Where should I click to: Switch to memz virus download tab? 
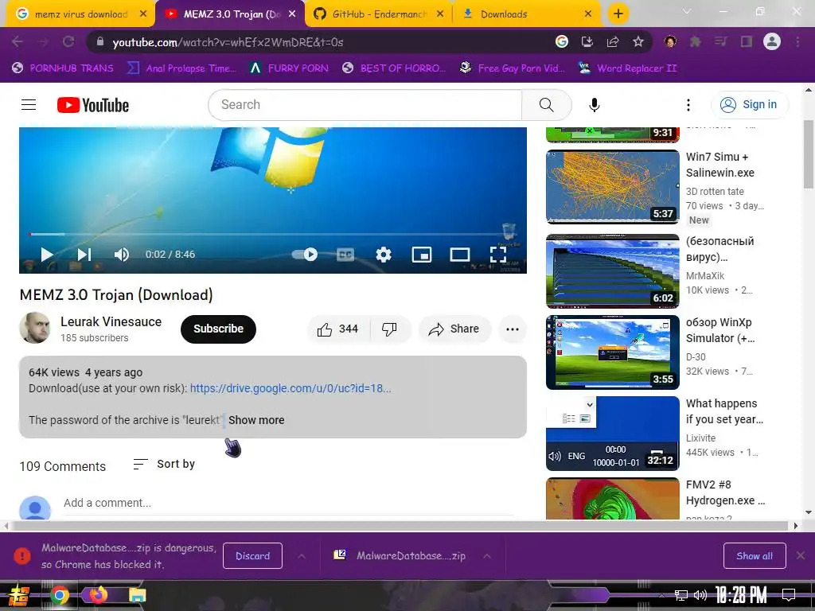tap(80, 14)
